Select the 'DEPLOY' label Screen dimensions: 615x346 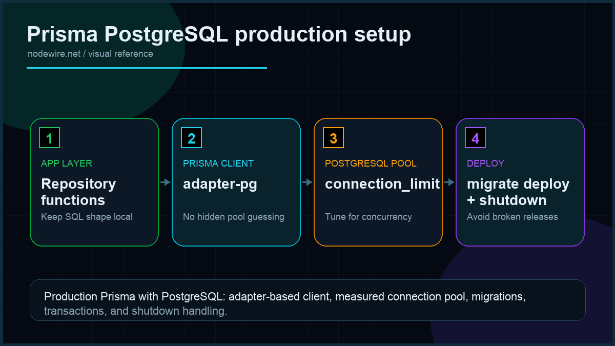[485, 164]
